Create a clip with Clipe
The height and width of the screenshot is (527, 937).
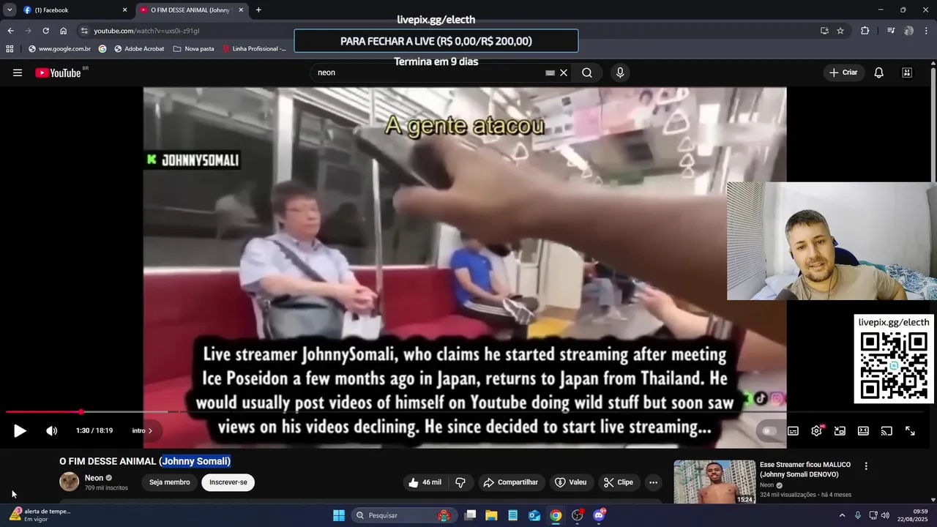click(x=618, y=482)
